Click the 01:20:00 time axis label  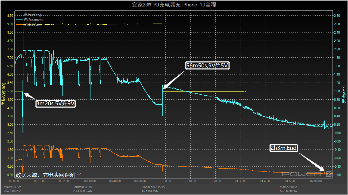(x=215, y=181)
